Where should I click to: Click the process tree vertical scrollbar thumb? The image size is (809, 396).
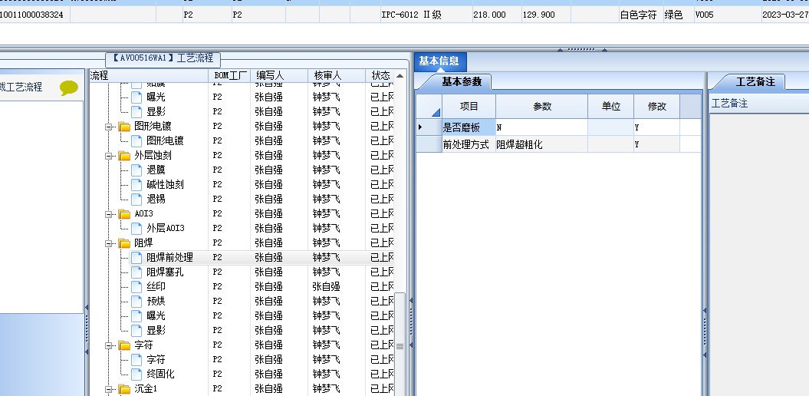pos(400,345)
